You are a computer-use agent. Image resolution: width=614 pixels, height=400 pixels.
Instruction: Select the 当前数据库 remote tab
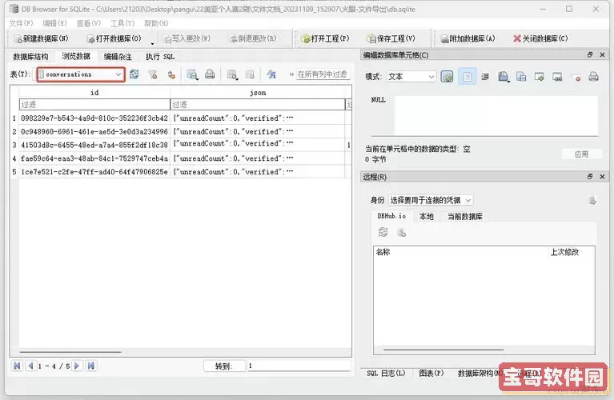tap(465, 216)
